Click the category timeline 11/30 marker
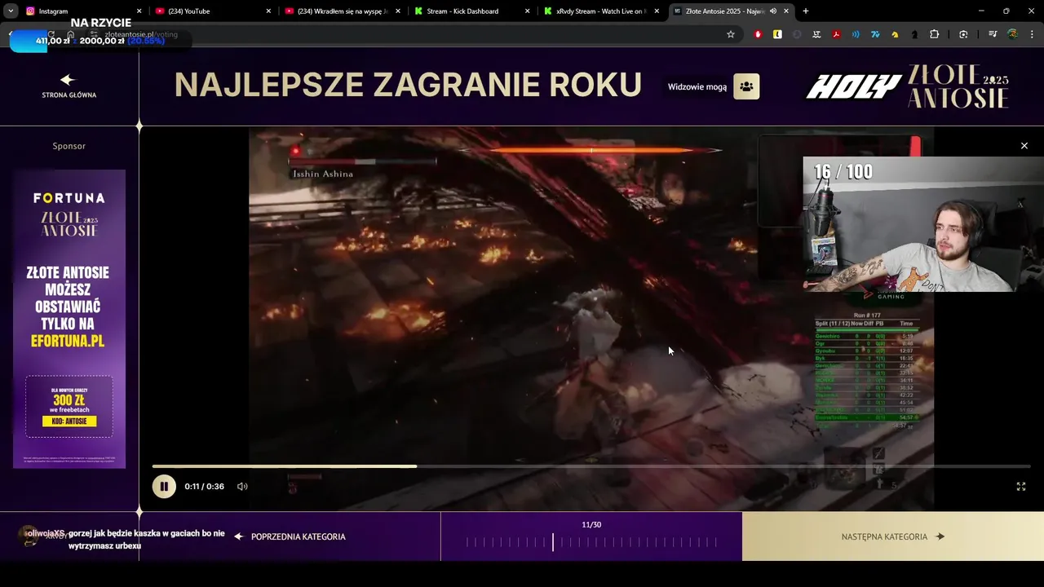This screenshot has width=1044, height=587. pos(553,541)
